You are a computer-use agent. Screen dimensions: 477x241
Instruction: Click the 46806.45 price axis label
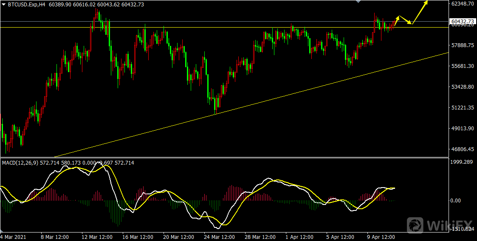click(463, 149)
